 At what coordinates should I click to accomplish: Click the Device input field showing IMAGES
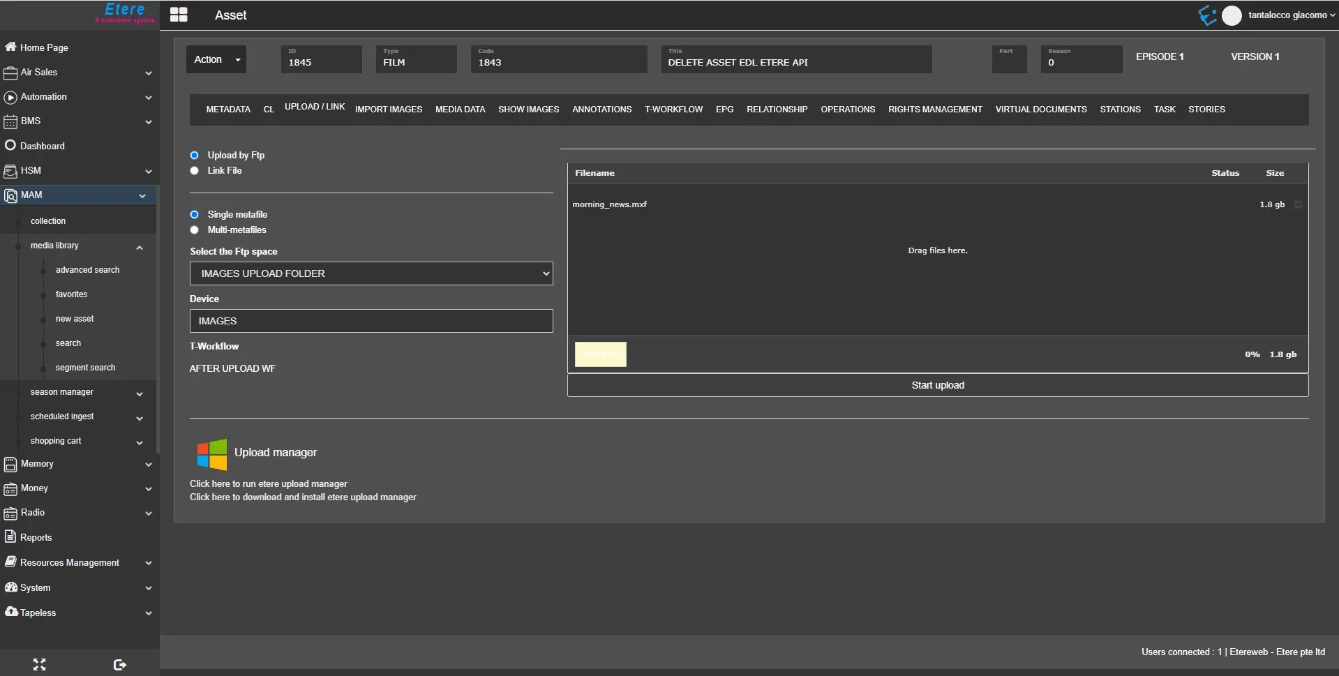[371, 321]
